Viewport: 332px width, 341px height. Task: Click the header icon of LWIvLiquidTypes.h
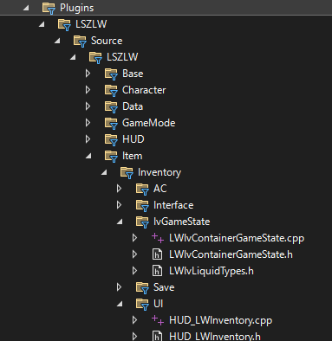157,271
